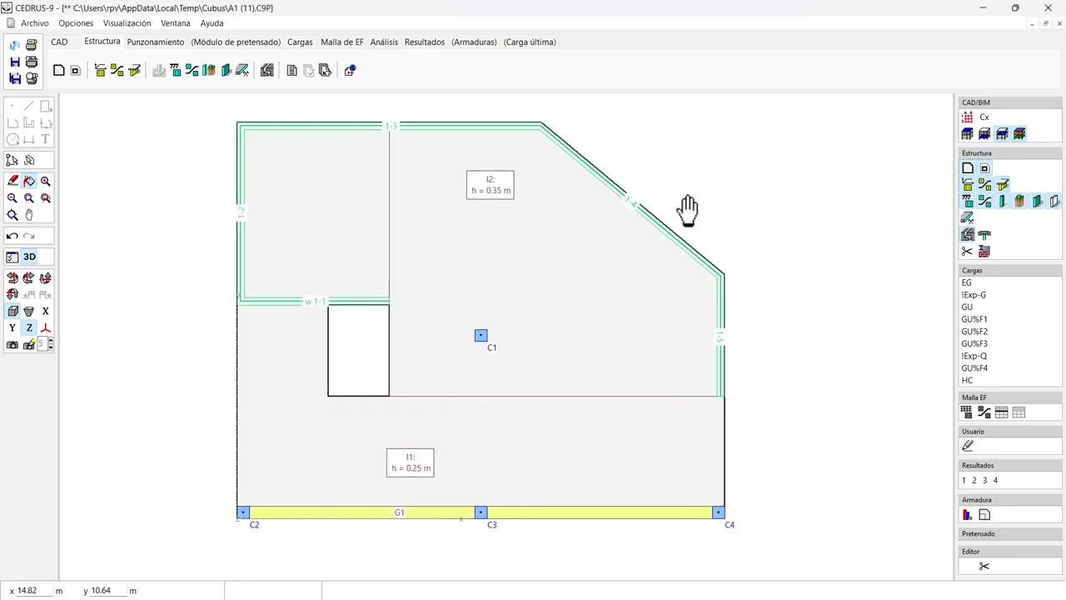Click the slab outline tool in top toolbar
Image resolution: width=1066 pixels, height=600 pixels.
59,71
